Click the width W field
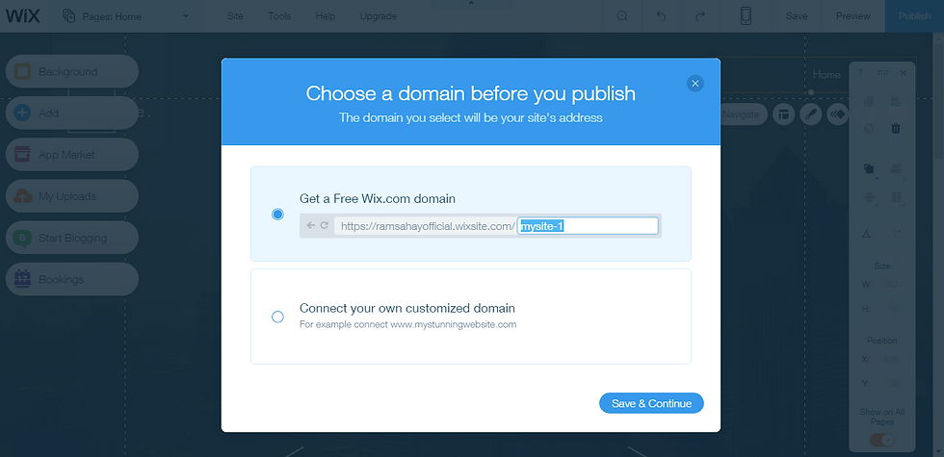 (x=893, y=285)
